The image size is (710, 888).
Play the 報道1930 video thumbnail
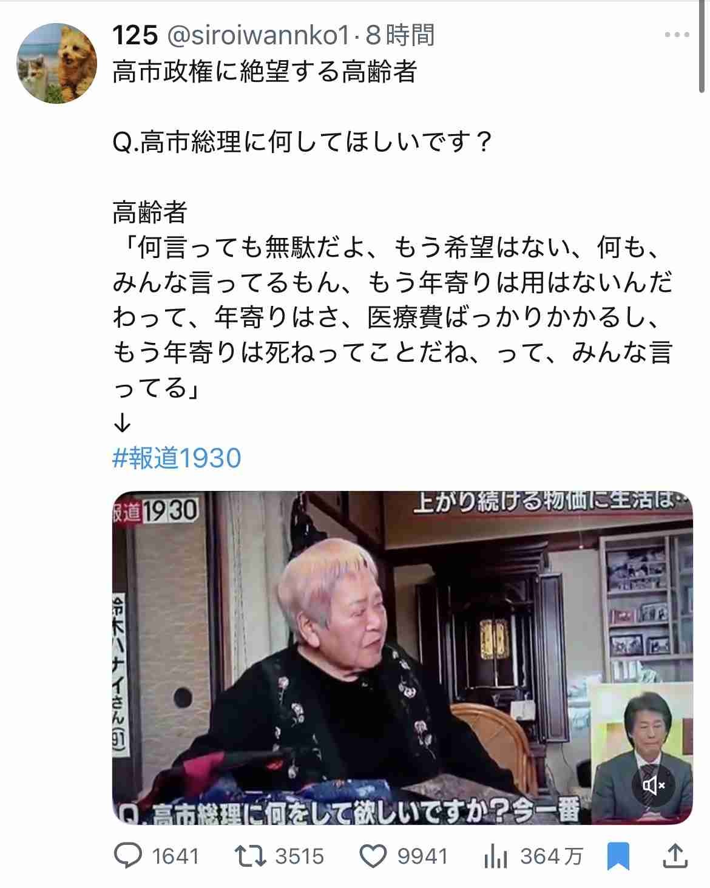coord(402,657)
